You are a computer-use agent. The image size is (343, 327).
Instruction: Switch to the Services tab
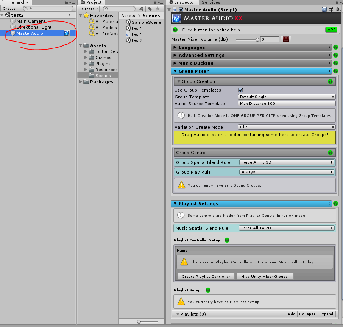click(211, 2)
